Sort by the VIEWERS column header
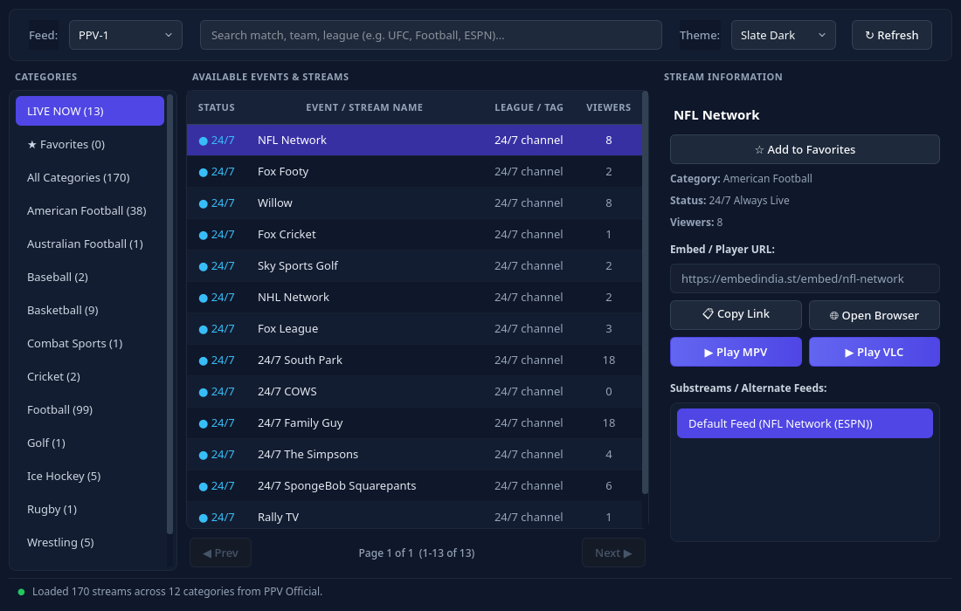The image size is (961, 611). [609, 107]
